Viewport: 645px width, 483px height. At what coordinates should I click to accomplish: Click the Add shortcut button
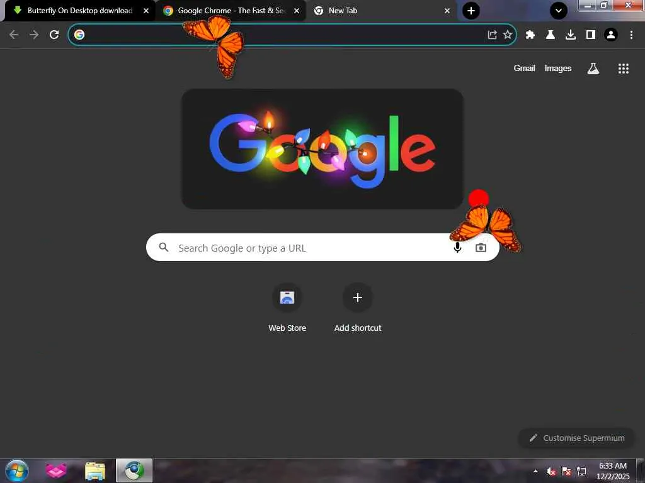pos(358,308)
